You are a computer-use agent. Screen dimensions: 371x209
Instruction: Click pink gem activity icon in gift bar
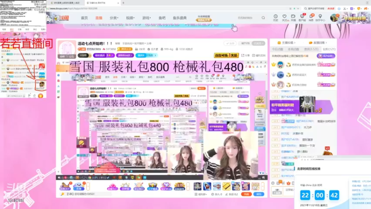pyautogui.click(x=112, y=187)
